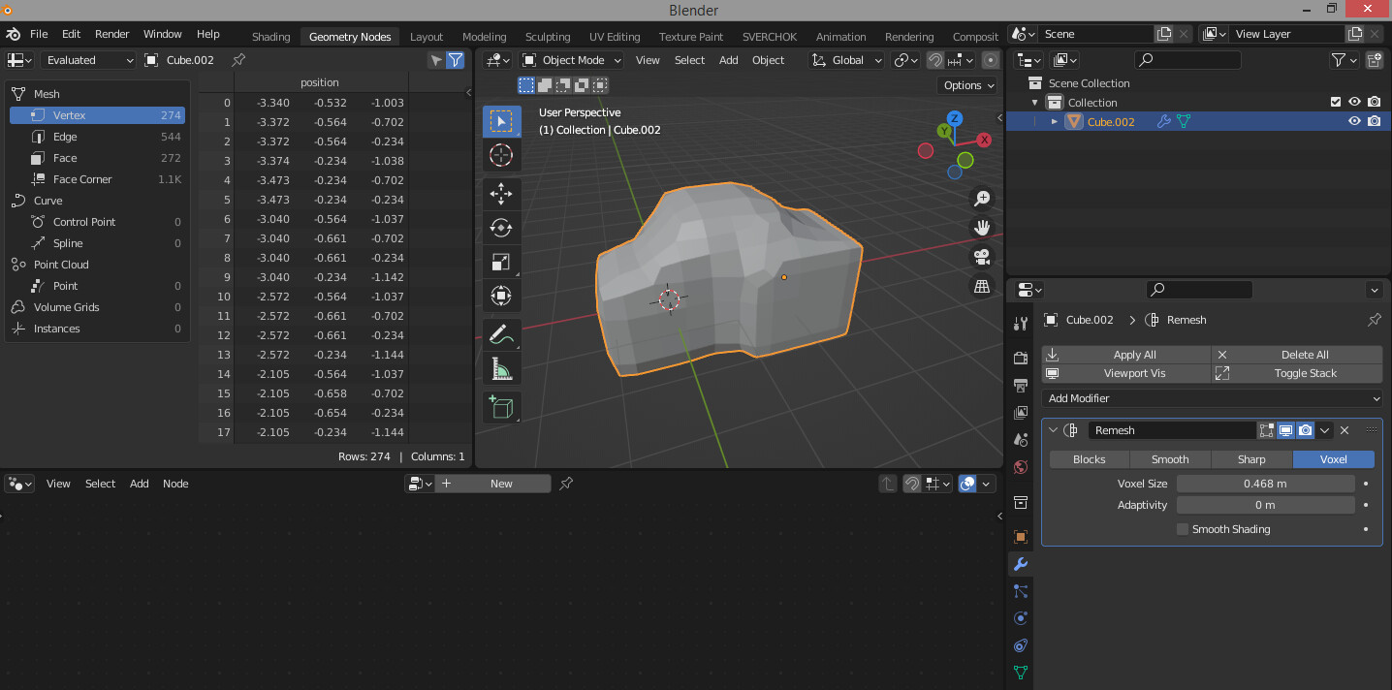This screenshot has width=1392, height=690.
Task: Activate the Transform tool
Action: (x=501, y=296)
